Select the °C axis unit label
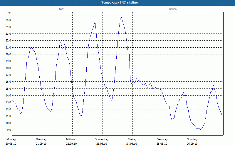This screenshot has width=235, height=147. [x=9, y=13]
